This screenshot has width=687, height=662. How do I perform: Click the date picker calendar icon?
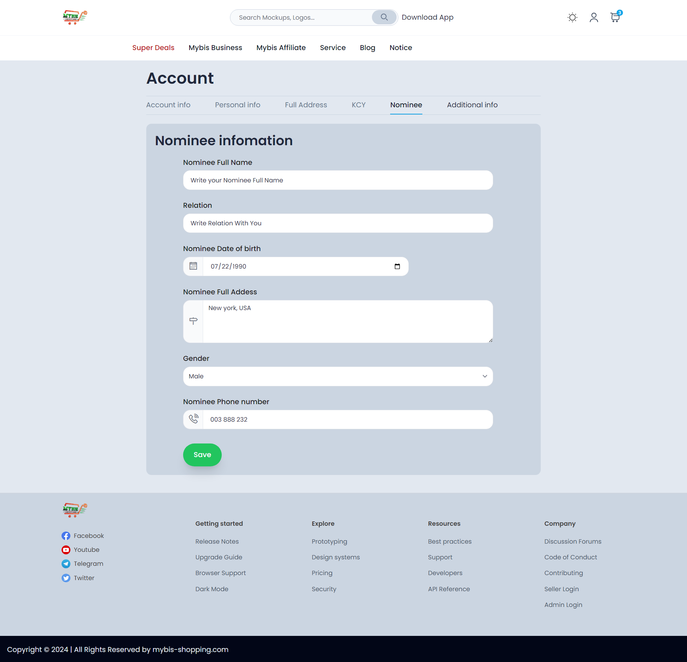[397, 266]
